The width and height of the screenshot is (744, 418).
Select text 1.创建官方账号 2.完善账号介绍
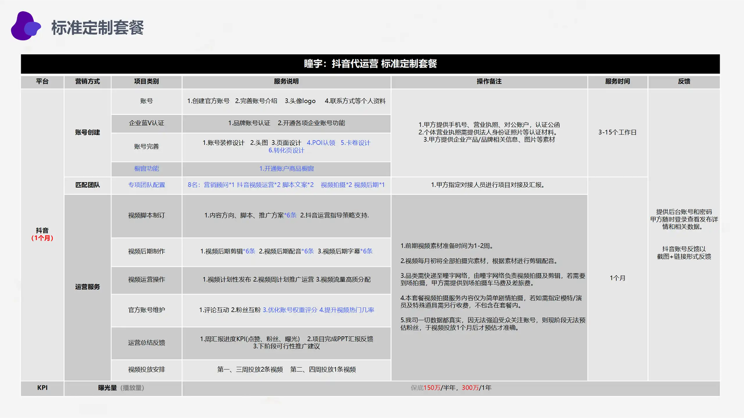coord(232,101)
